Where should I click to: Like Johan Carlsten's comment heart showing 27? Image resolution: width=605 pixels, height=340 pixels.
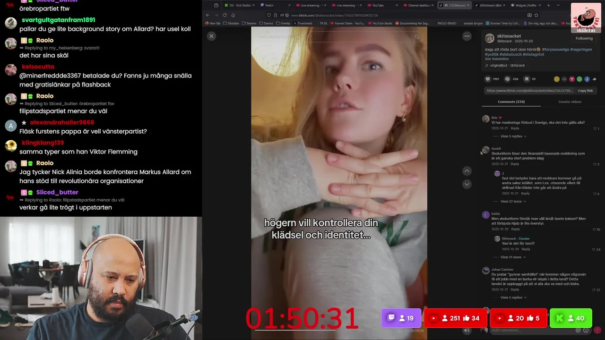(x=594, y=290)
